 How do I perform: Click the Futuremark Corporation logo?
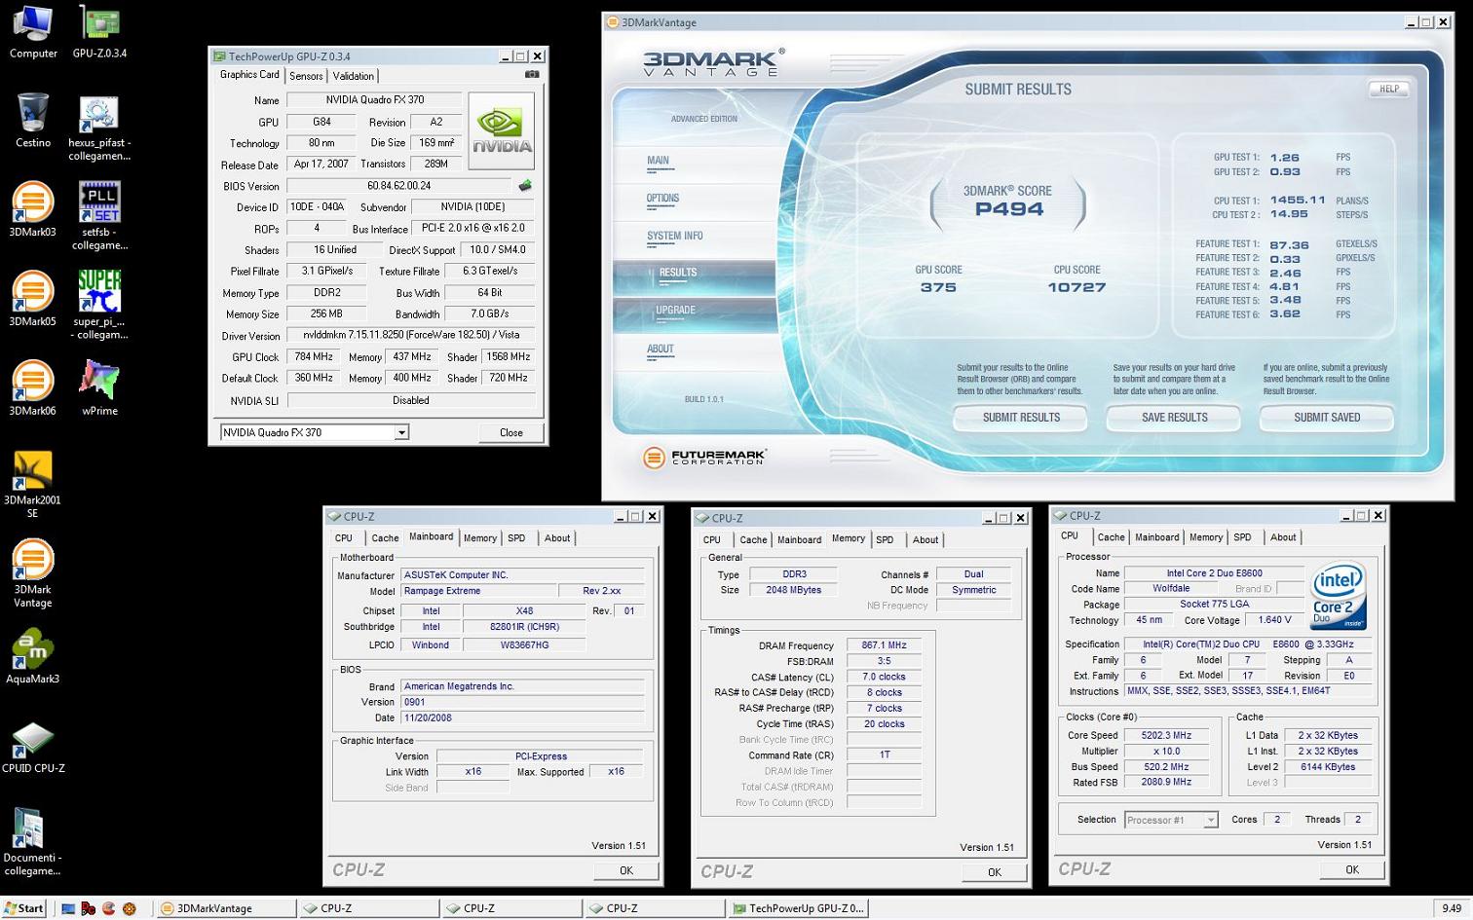coord(705,457)
